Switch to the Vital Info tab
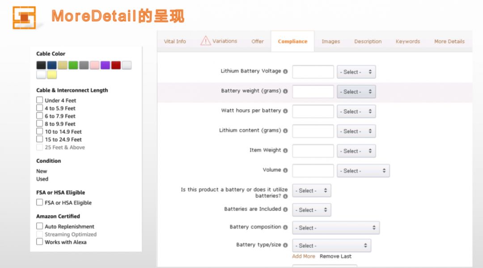The width and height of the screenshot is (483, 268). (x=175, y=42)
